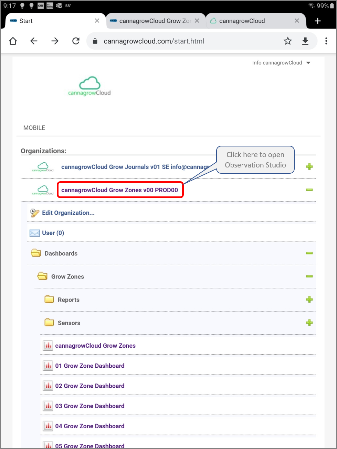Open the Info cannagrowCloud dropdown
This screenshot has height=449, width=337.
[x=281, y=63]
